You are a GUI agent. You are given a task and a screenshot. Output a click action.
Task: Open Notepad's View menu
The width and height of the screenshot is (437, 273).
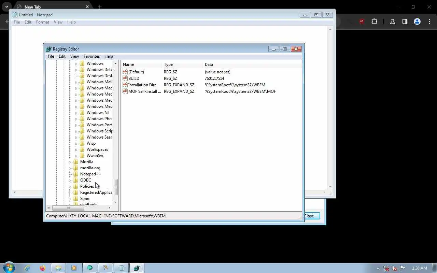tap(58, 22)
